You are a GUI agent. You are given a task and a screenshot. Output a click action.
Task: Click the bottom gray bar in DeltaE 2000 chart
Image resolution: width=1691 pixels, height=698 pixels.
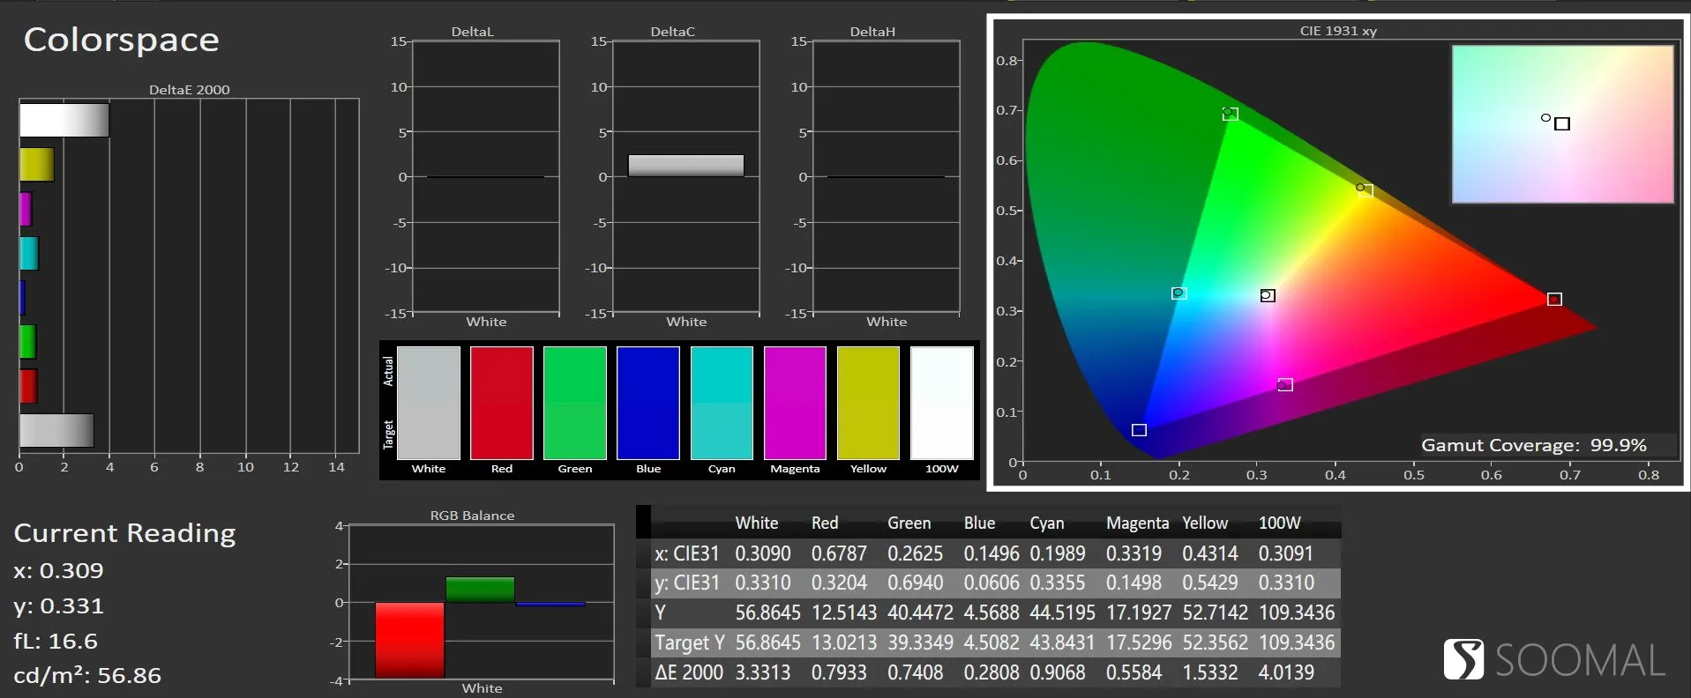coord(56,430)
